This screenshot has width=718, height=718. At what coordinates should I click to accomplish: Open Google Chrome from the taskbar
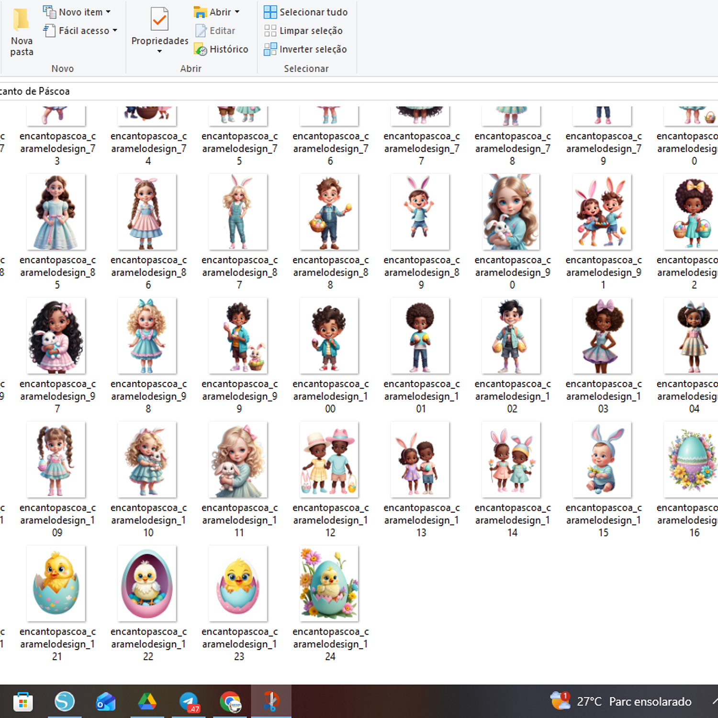[x=230, y=702]
